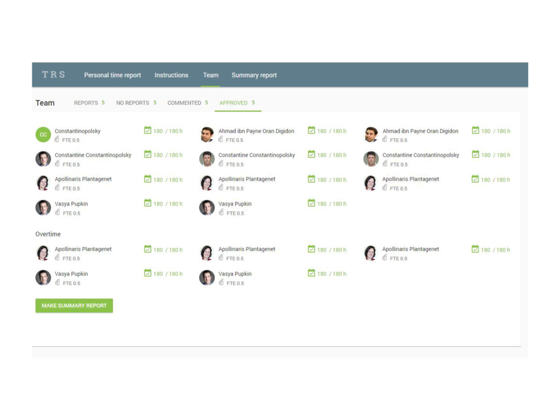Click calendar-check icon for Apollinaris, first column above Overtime
The image size is (560, 420).
point(148,179)
